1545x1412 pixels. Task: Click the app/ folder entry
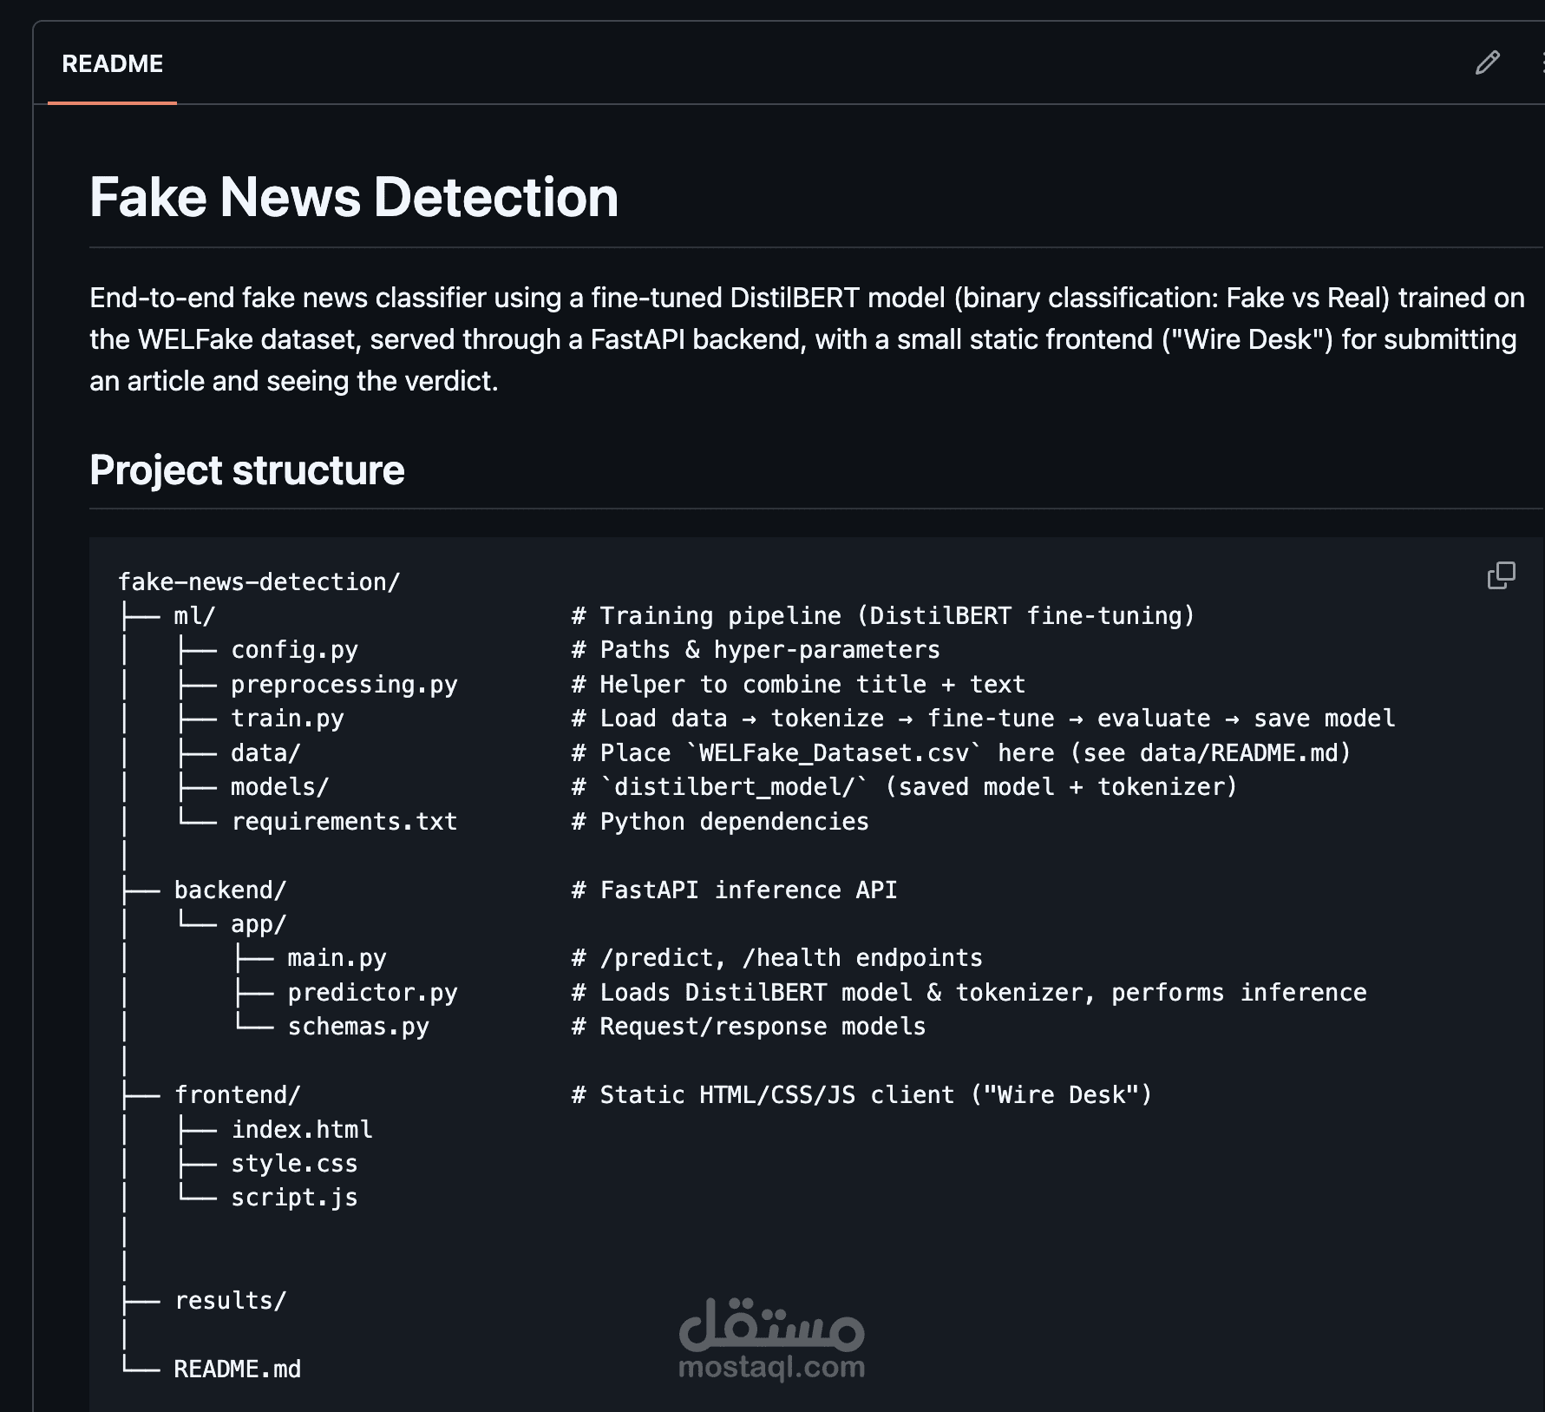(x=259, y=924)
